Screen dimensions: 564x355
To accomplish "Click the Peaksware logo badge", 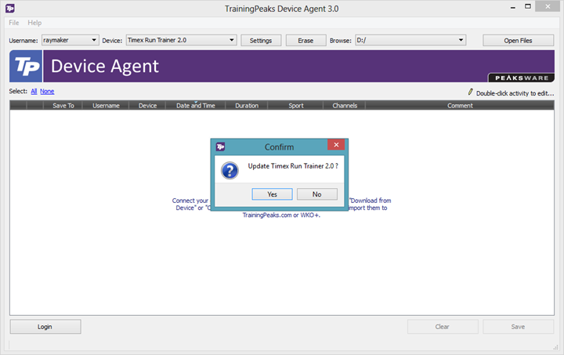I will [x=521, y=78].
